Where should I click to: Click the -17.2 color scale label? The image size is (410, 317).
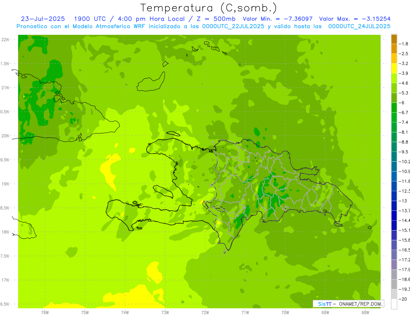[405, 260]
